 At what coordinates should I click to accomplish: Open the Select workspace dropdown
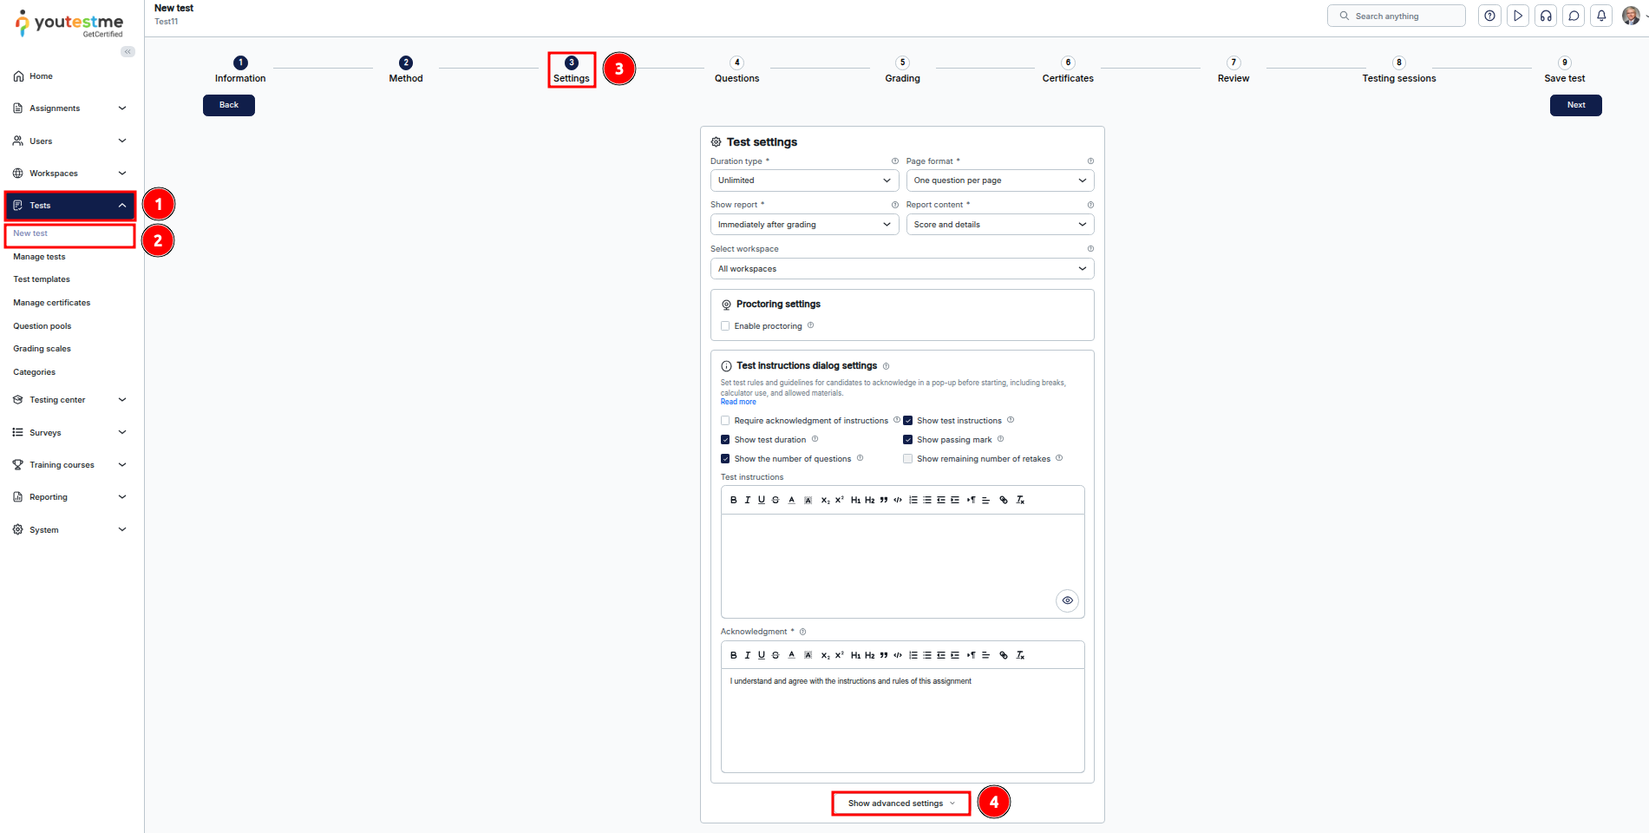[902, 269]
